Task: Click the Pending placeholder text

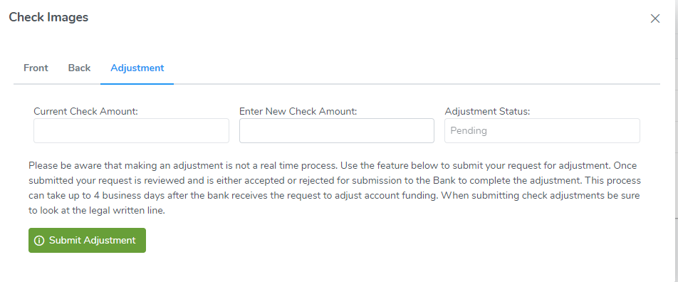Action: (x=469, y=130)
